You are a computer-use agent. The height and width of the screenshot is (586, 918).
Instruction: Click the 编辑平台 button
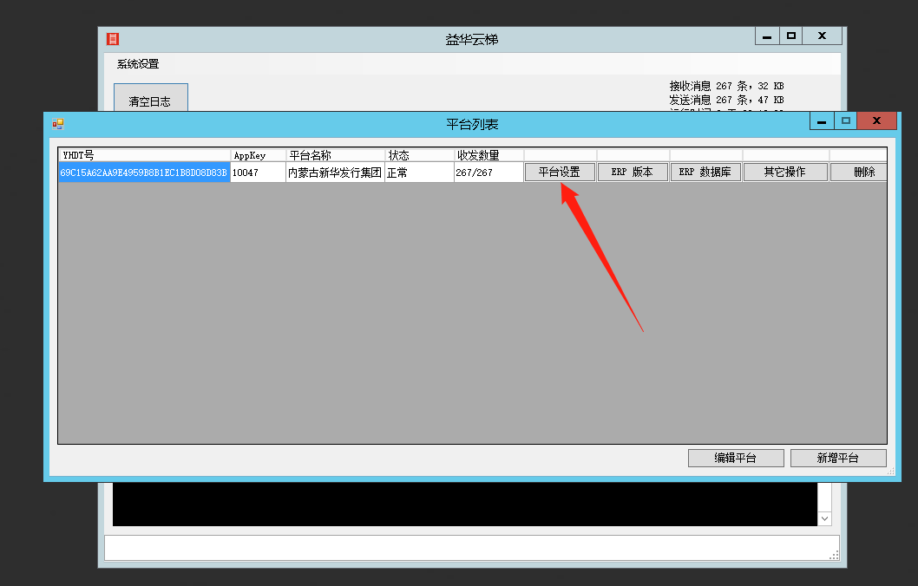(736, 458)
